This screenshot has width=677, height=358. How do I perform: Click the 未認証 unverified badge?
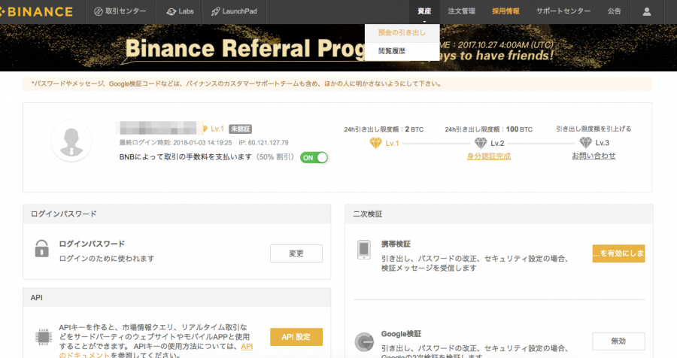point(240,129)
